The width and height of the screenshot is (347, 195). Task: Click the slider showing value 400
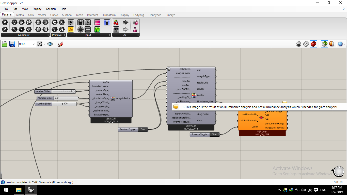point(56,104)
